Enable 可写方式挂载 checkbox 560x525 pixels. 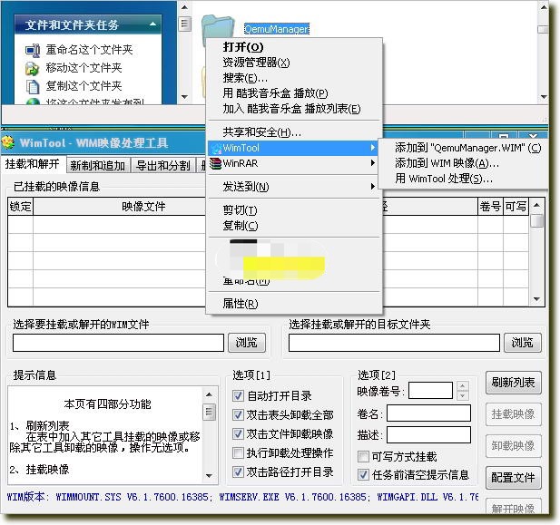tap(363, 456)
